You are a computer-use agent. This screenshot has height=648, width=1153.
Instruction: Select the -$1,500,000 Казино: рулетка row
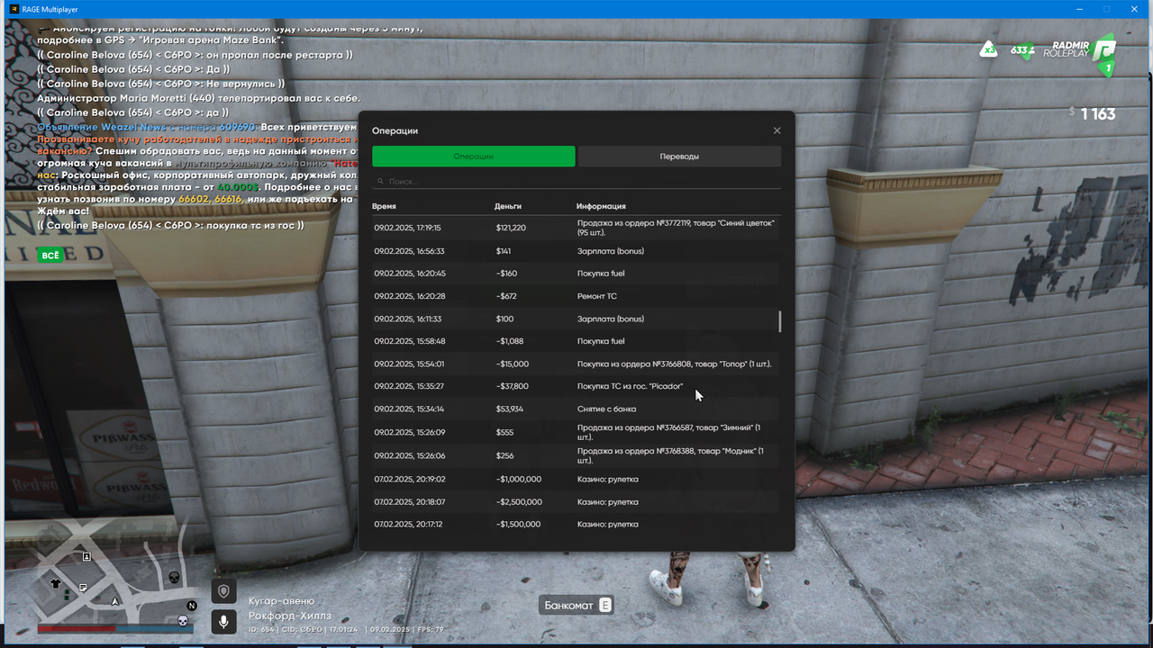(x=576, y=524)
